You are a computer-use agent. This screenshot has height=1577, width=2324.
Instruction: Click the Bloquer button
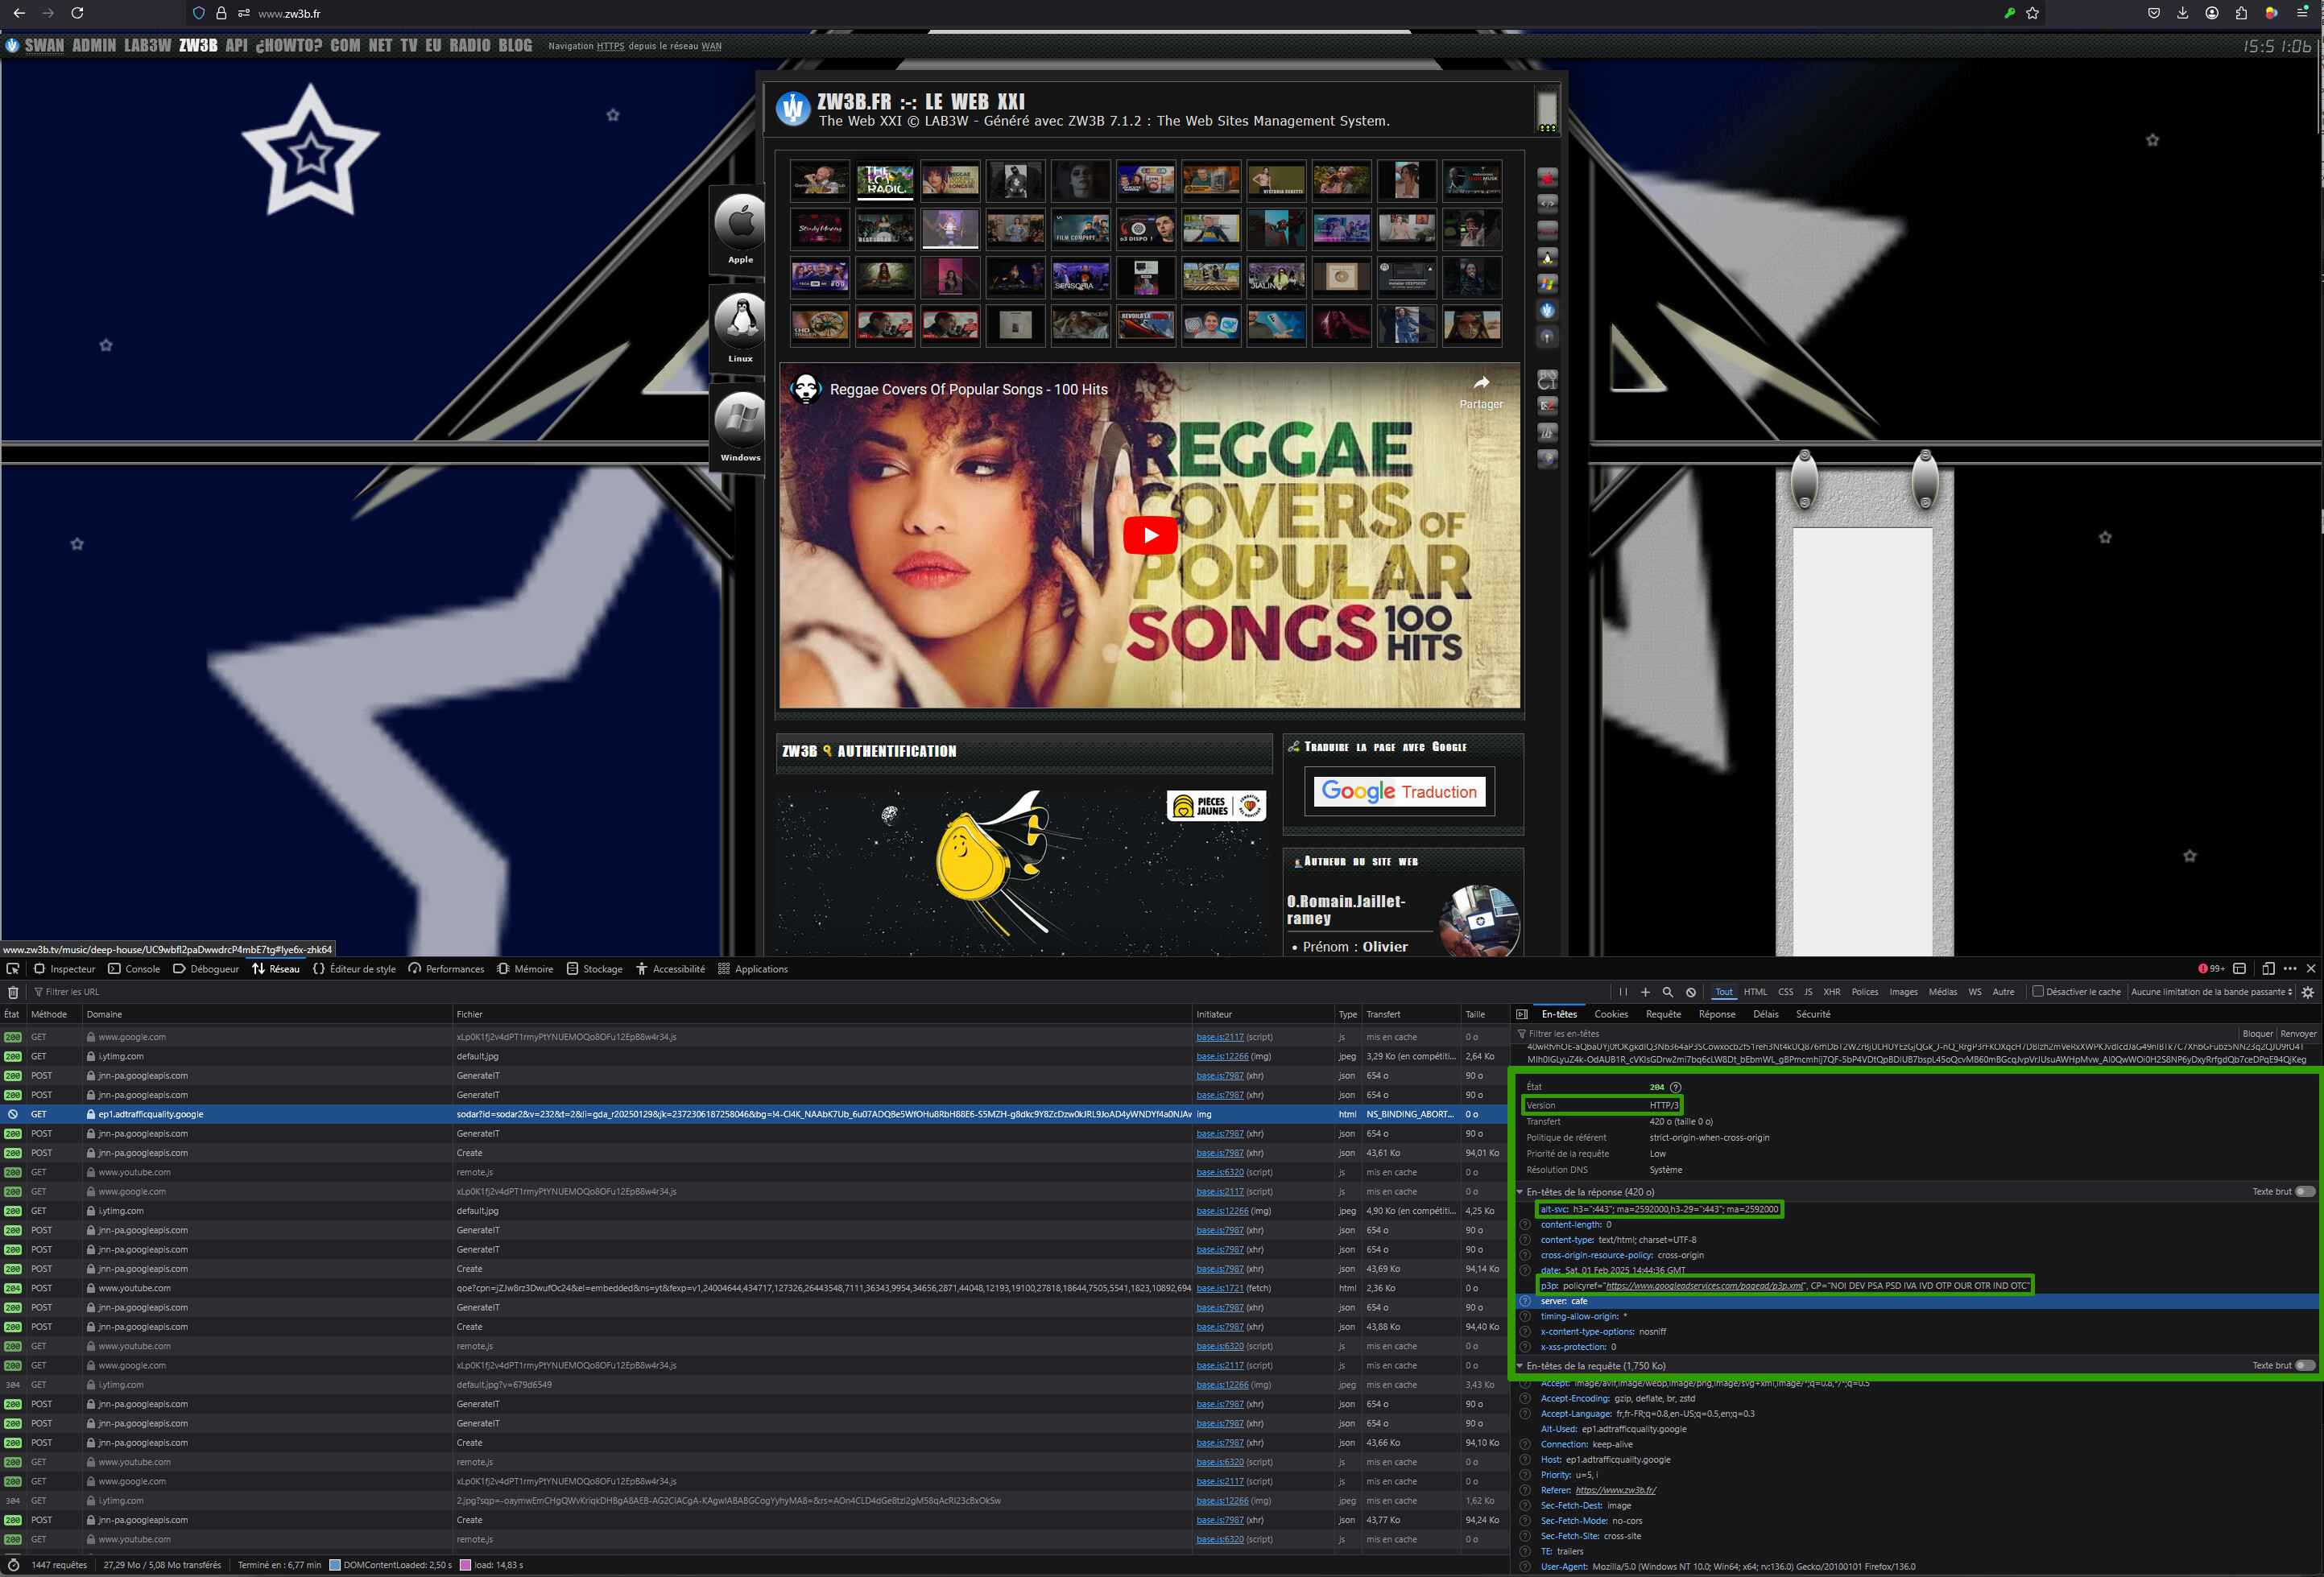[2257, 1034]
